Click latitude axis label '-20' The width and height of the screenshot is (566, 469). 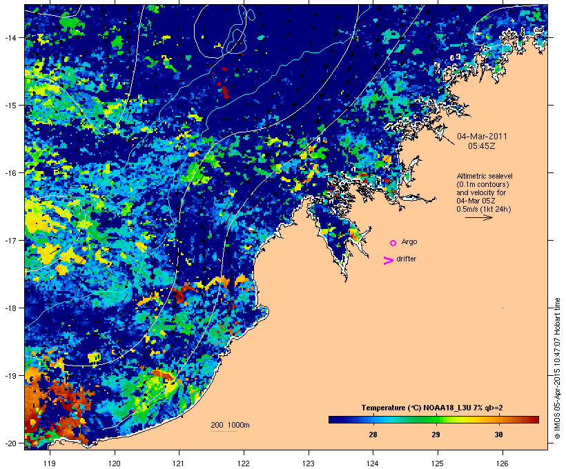click(10, 443)
